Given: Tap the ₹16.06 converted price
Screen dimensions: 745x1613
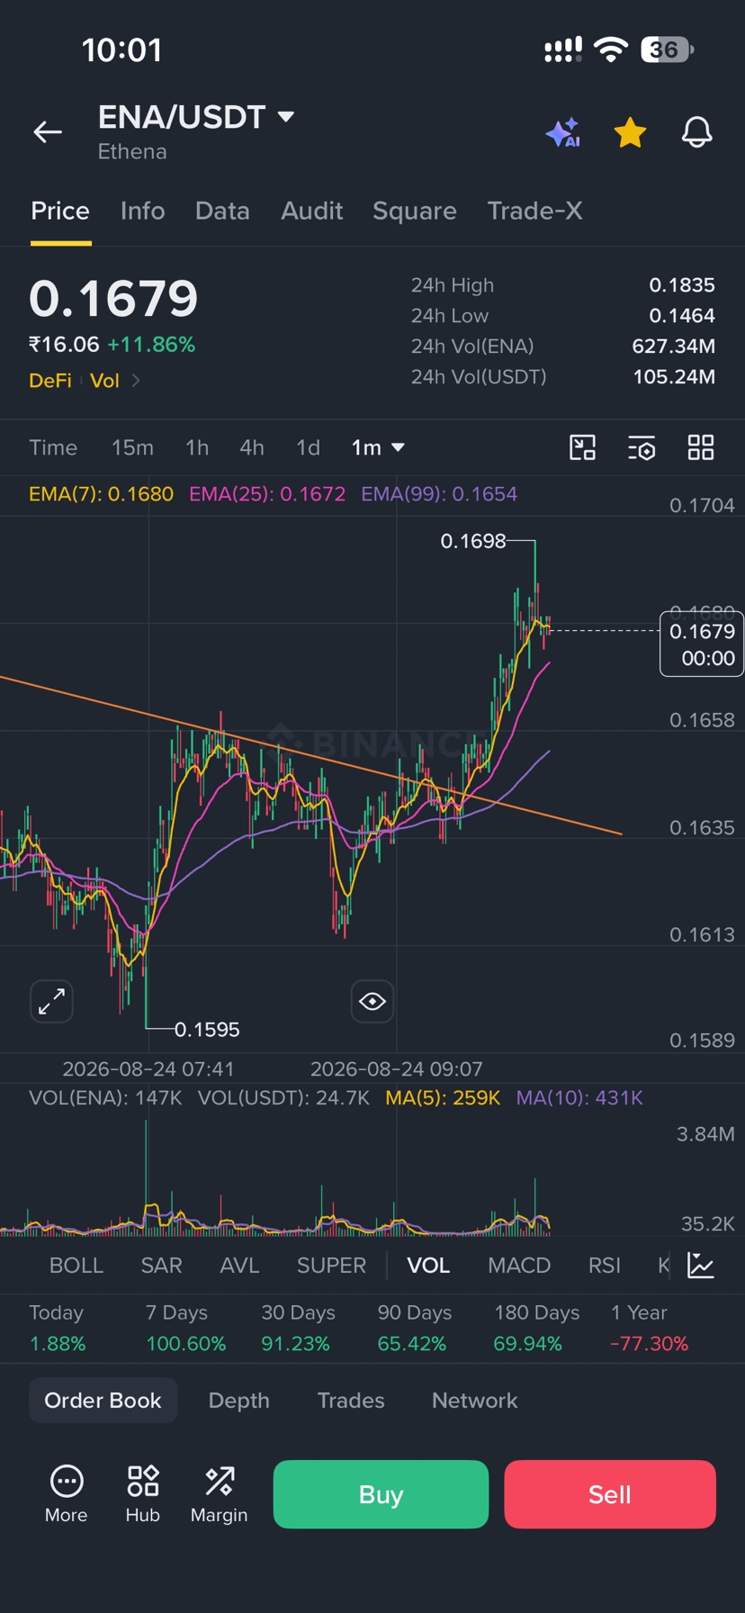Looking at the screenshot, I should click(x=64, y=345).
